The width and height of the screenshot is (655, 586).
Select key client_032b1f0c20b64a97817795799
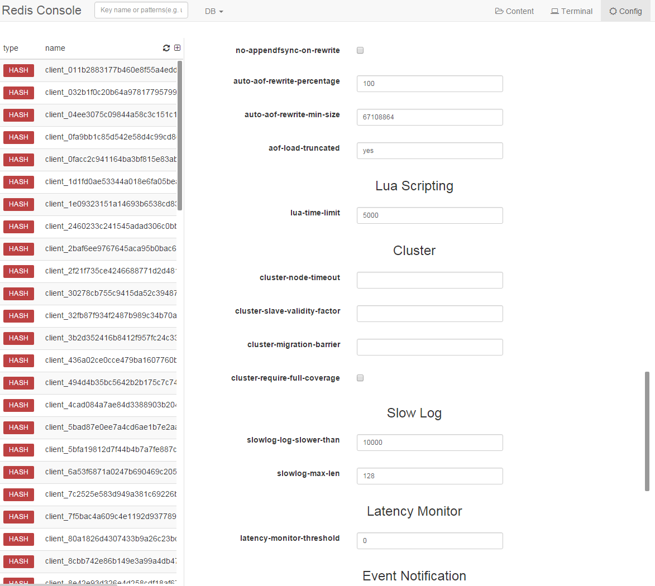(111, 92)
